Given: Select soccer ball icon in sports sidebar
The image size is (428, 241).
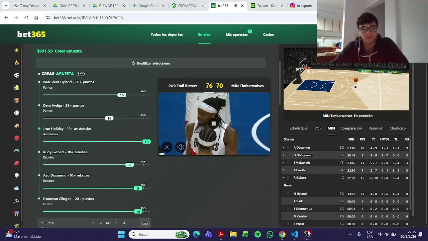Looking at the screenshot, I should coord(17,75).
